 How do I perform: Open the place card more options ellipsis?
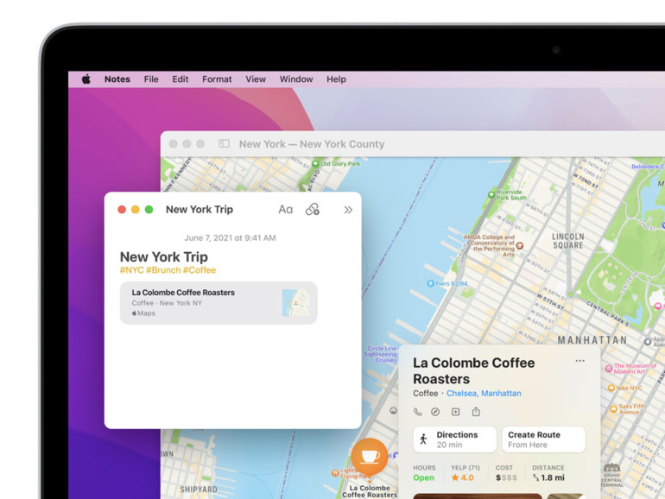(x=579, y=361)
